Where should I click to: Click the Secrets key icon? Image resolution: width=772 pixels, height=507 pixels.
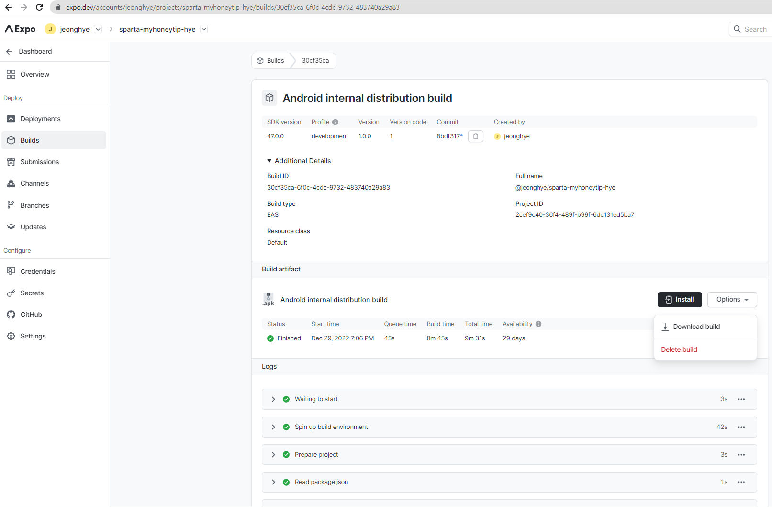[11, 293]
